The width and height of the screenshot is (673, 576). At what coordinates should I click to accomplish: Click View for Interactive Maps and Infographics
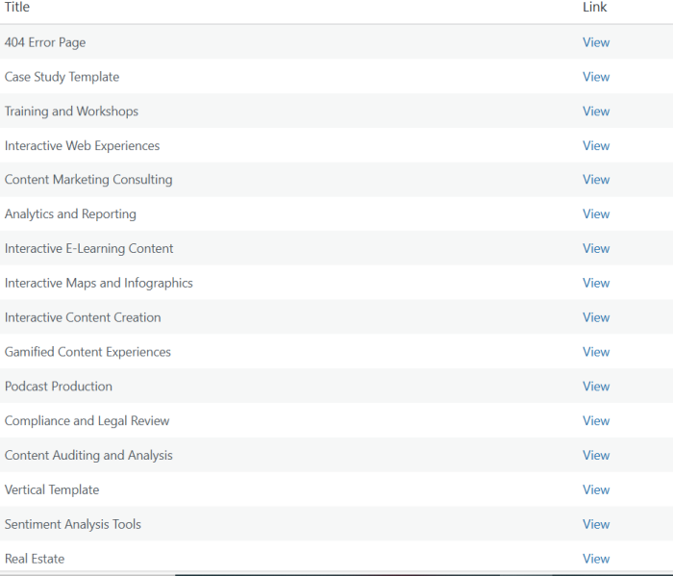(596, 284)
